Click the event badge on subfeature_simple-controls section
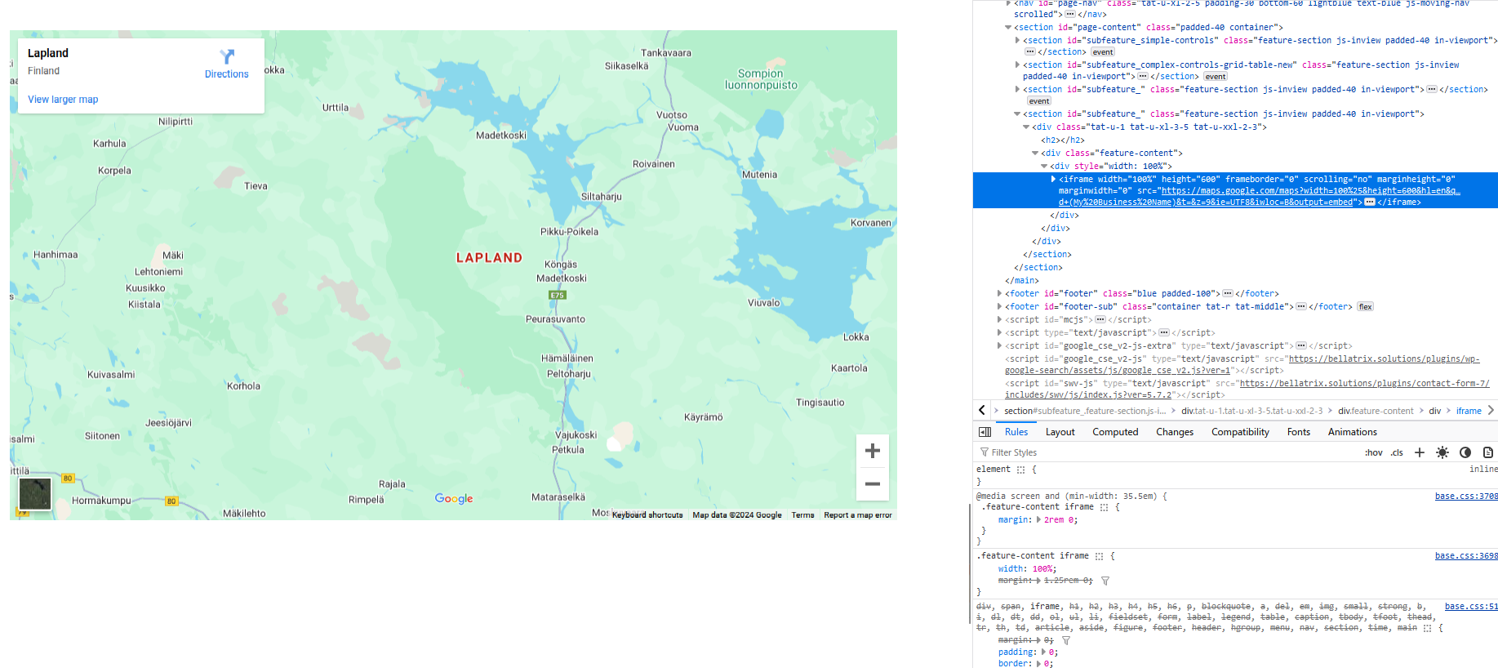This screenshot has height=668, width=1498. (1103, 52)
